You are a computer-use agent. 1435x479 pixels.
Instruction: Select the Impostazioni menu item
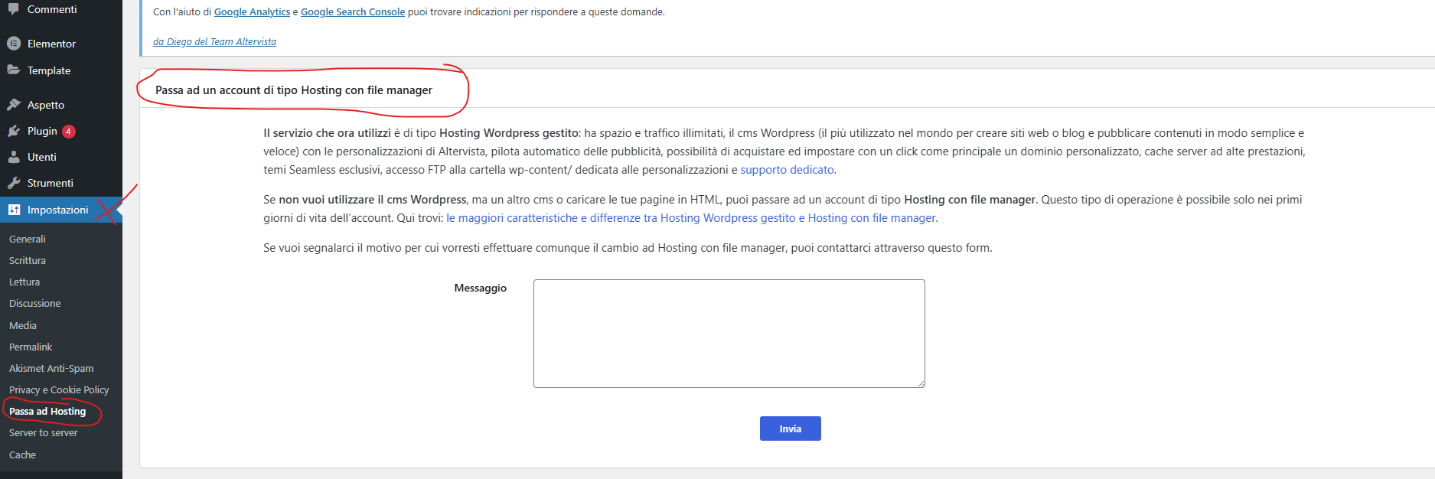pyautogui.click(x=61, y=210)
